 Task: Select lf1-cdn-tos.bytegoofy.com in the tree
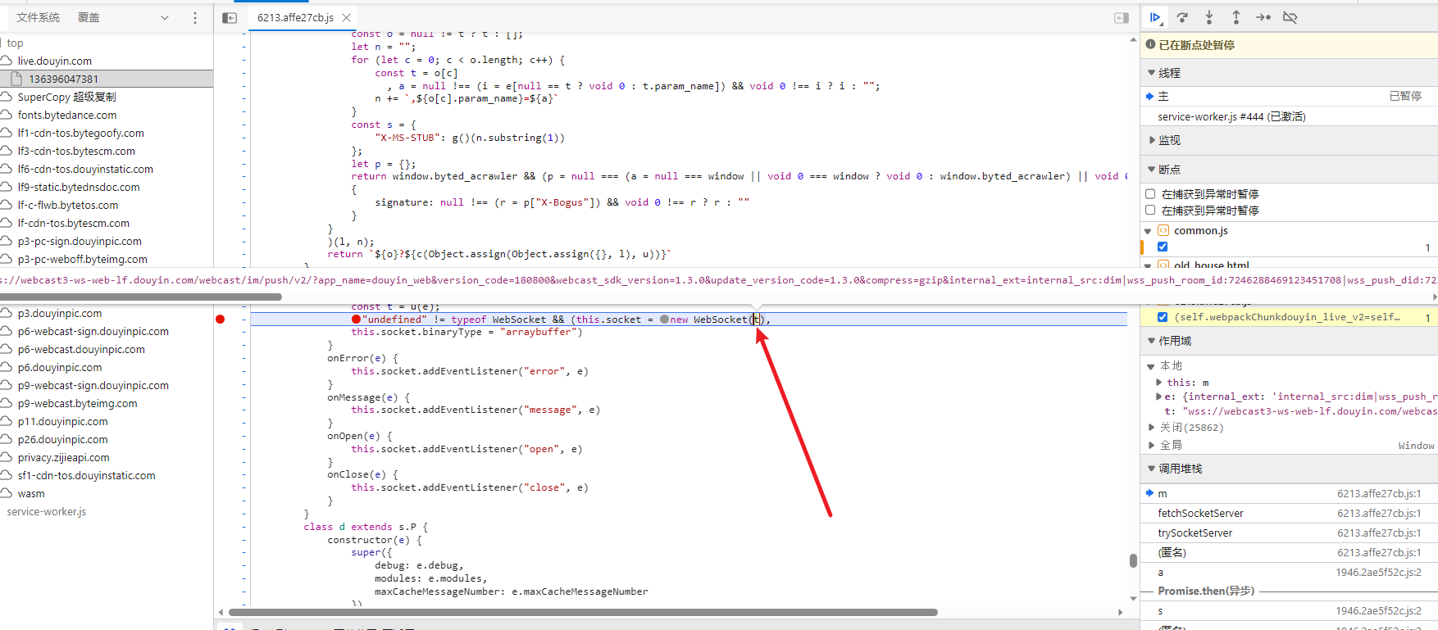(x=81, y=133)
